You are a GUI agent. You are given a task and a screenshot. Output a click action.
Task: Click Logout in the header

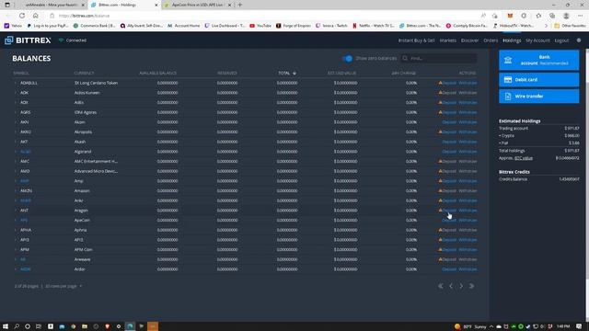[561, 40]
